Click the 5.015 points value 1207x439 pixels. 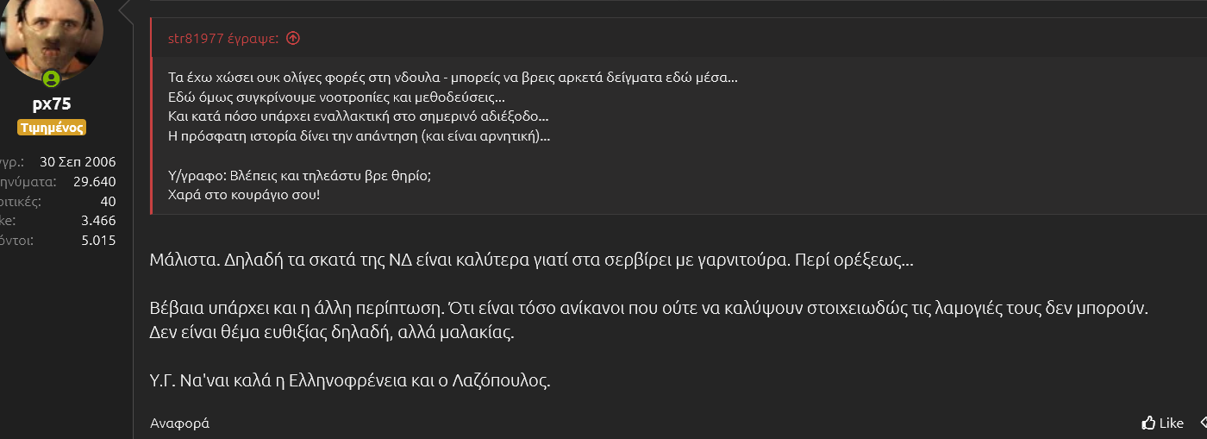(x=98, y=241)
